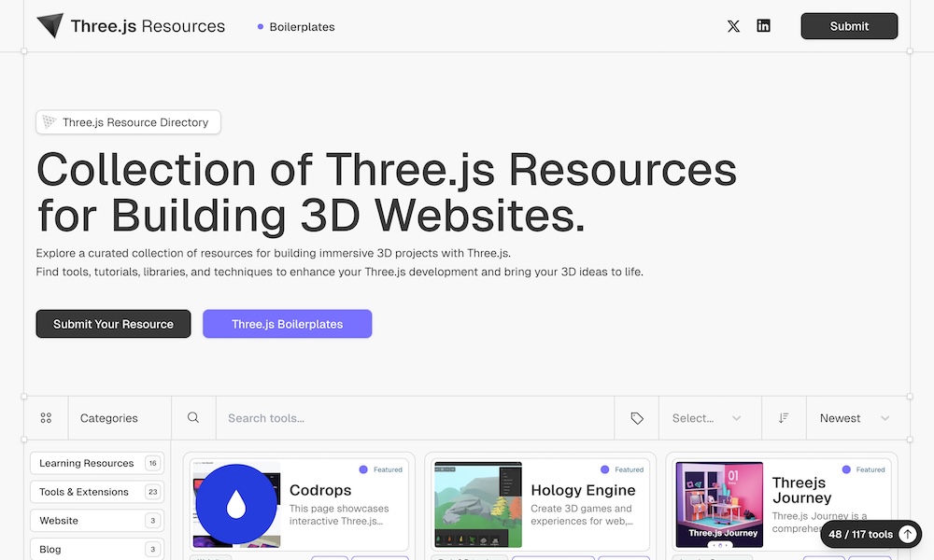Screen dimensions: 934x560
Task: Select the Blog category filter
Action: [x=97, y=549]
